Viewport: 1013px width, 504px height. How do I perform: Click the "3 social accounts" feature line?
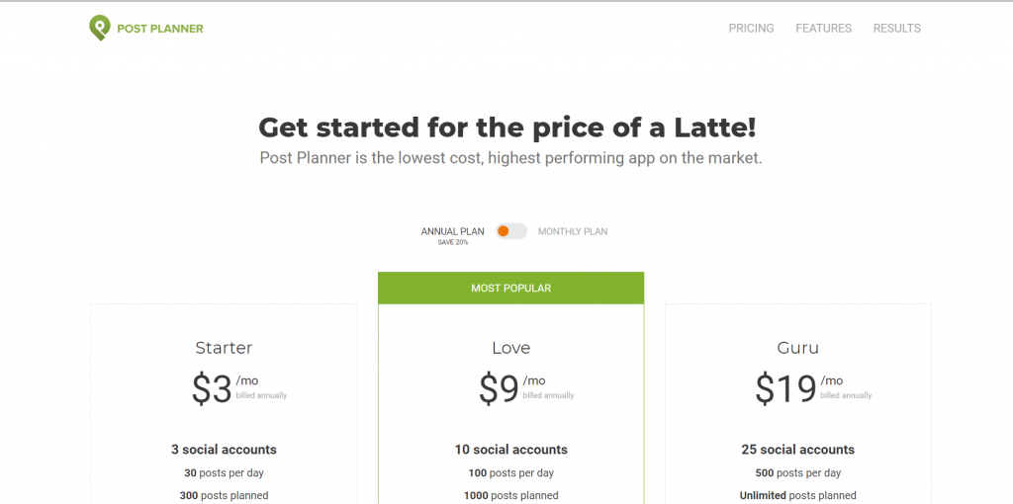click(x=224, y=450)
